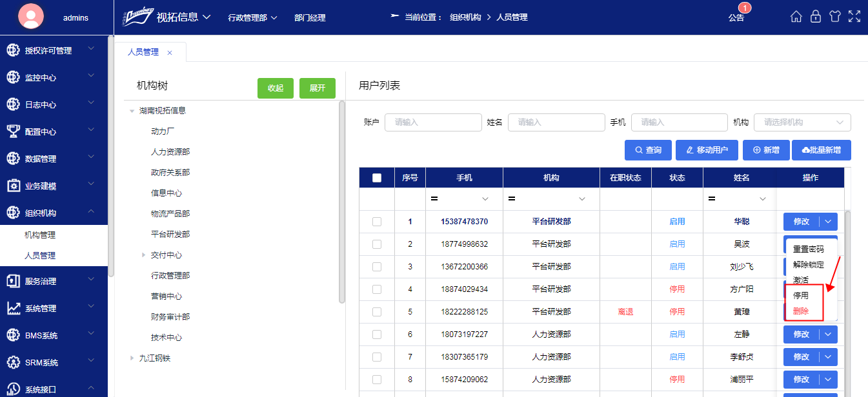Screen dimensions: 868x397
Task: Click the globe icon beside 数据管理
Action: coord(13,159)
